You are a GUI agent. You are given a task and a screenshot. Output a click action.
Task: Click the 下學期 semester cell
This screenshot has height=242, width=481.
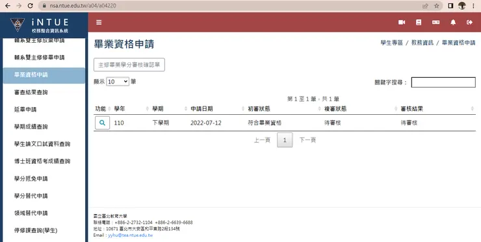(161, 123)
